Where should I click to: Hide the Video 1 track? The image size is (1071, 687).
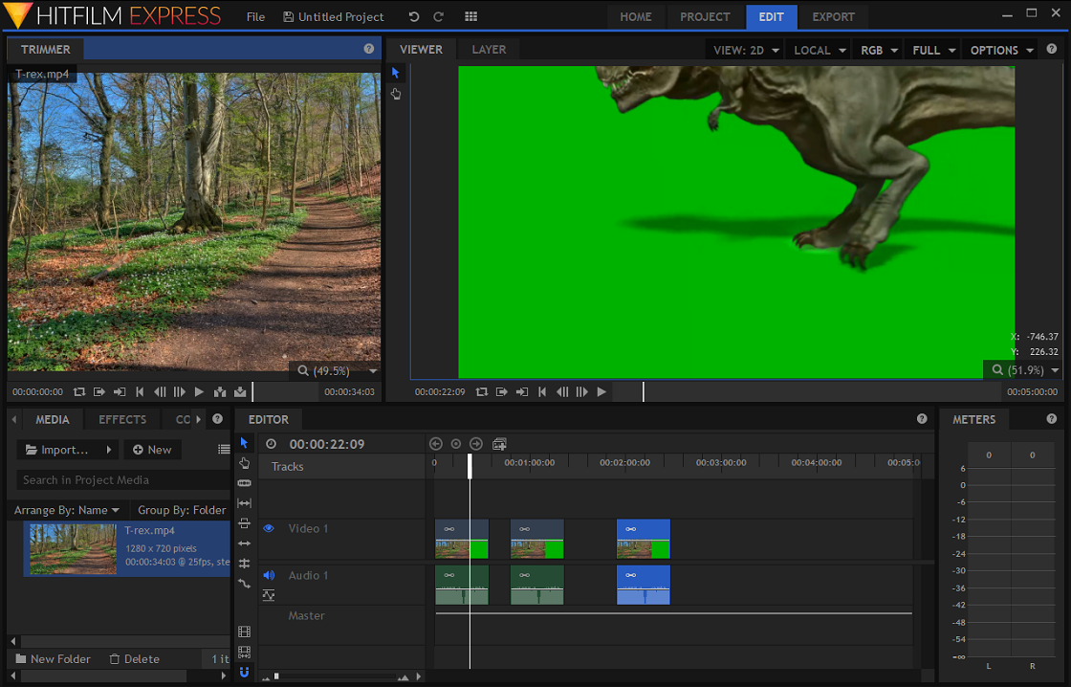point(269,528)
